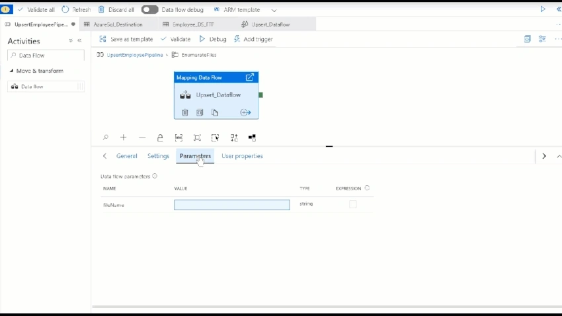The image size is (562, 316).
Task: Go to UpsertEmployeePipeline breadcrumb
Action: click(x=134, y=55)
